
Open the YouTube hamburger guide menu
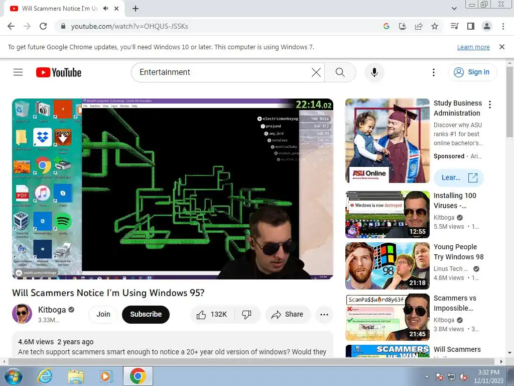(18, 72)
